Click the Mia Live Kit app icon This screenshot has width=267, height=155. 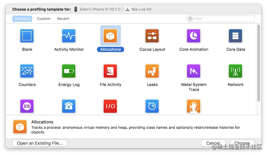pos(128,9)
